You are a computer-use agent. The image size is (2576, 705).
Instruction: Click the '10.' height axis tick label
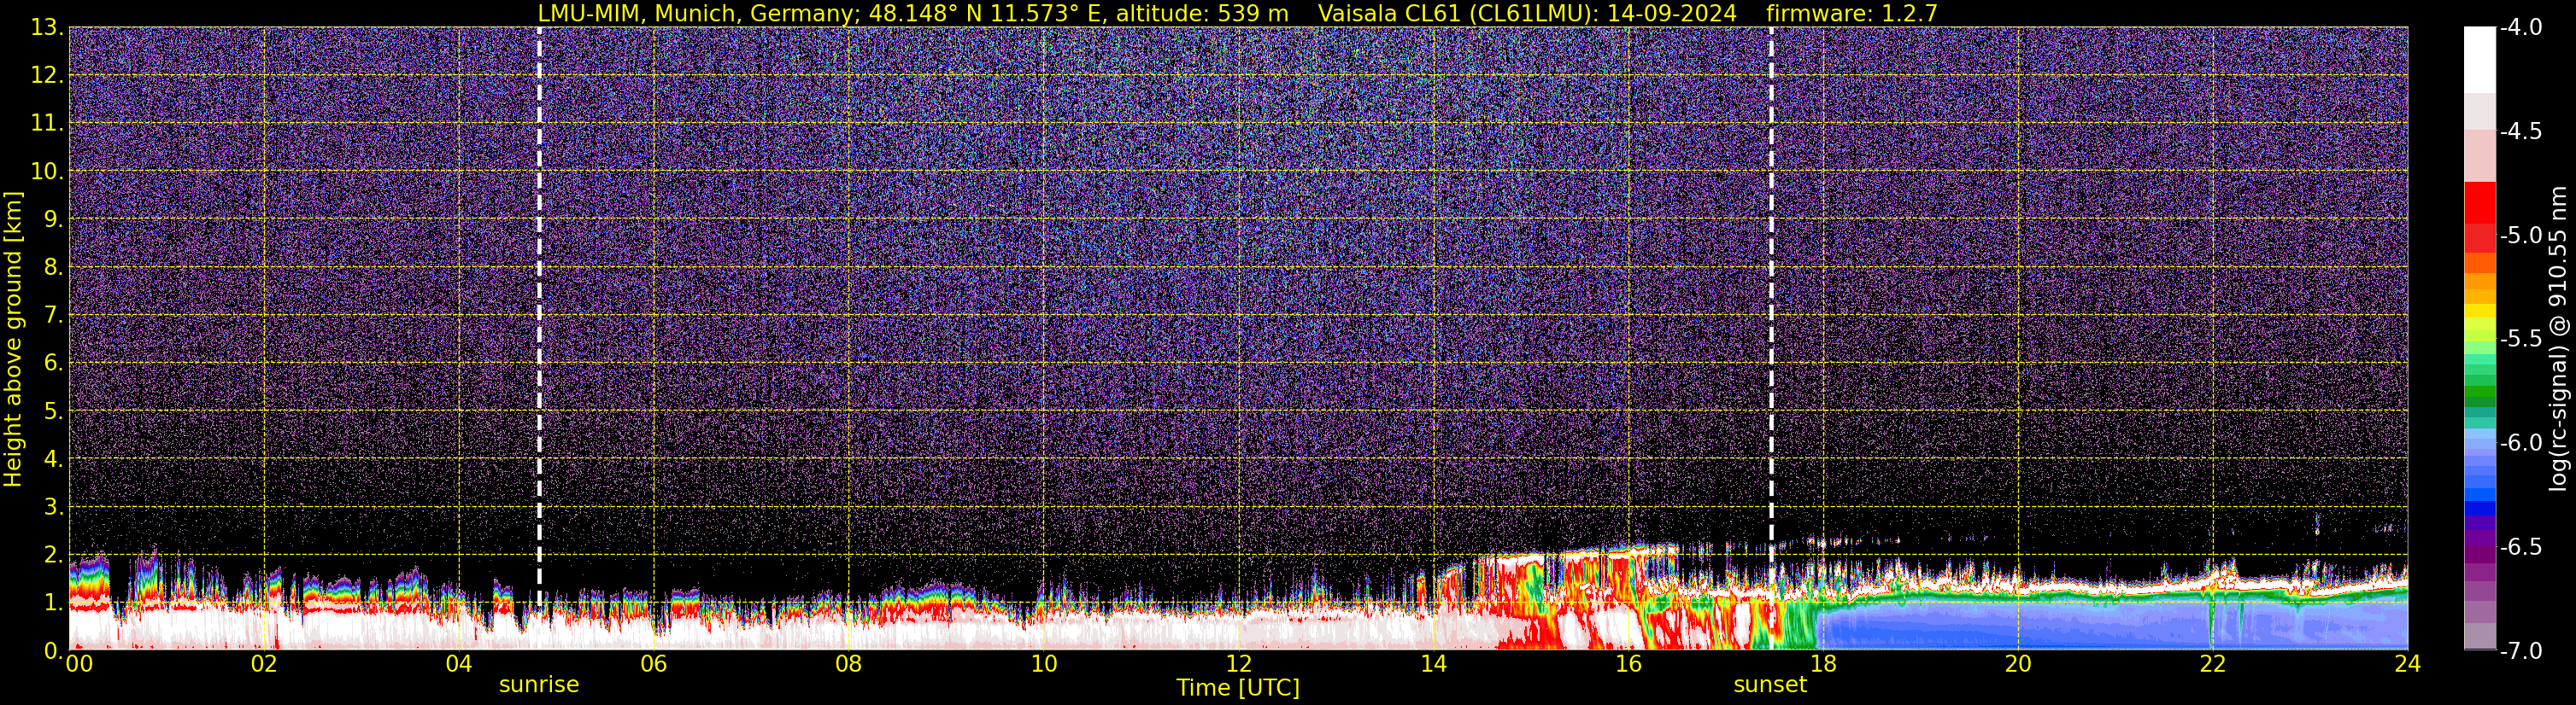coord(47,171)
